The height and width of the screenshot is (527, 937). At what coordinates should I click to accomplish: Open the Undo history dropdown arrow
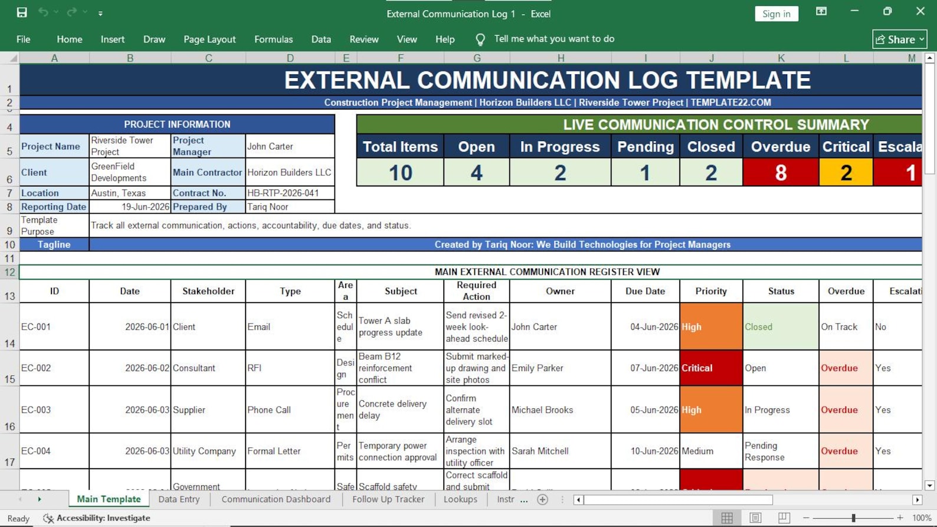56,12
